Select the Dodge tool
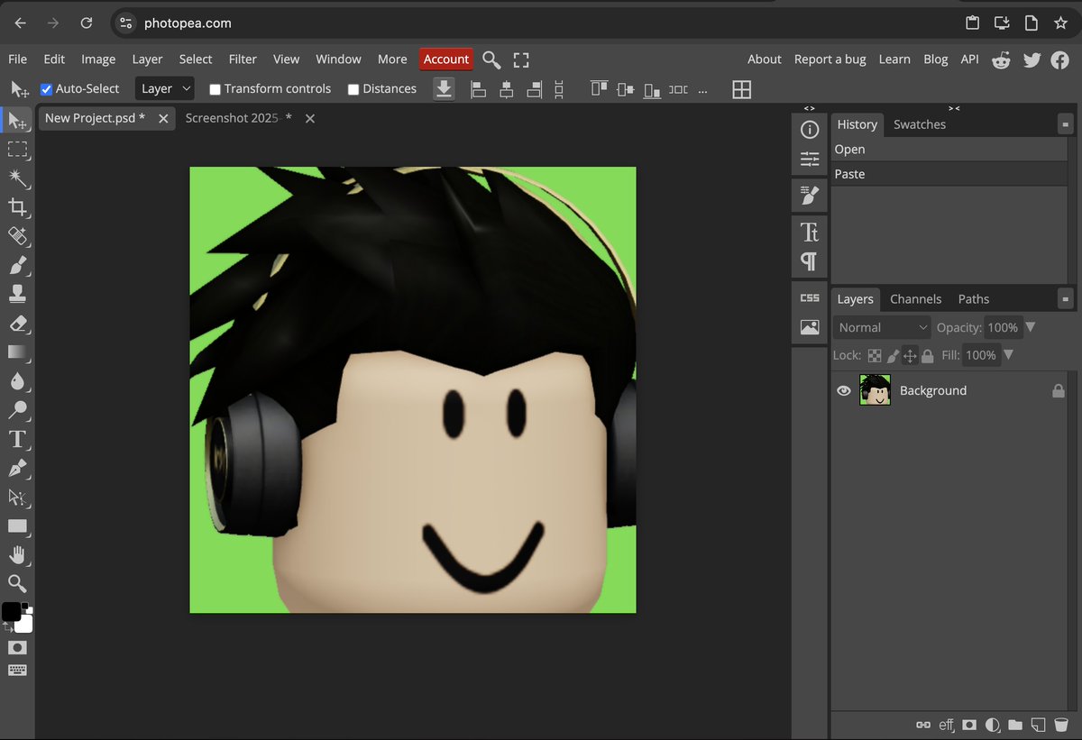 tap(17, 410)
